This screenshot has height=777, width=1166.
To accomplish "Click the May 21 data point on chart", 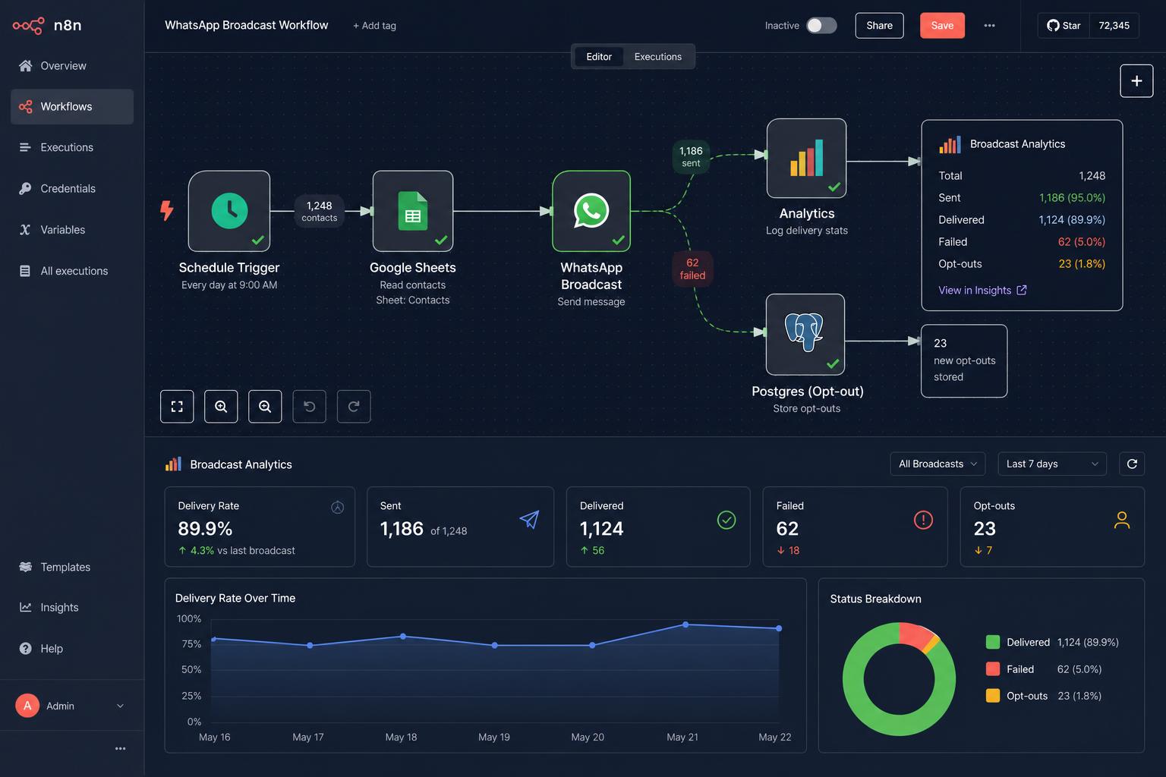I will pyautogui.click(x=685, y=624).
